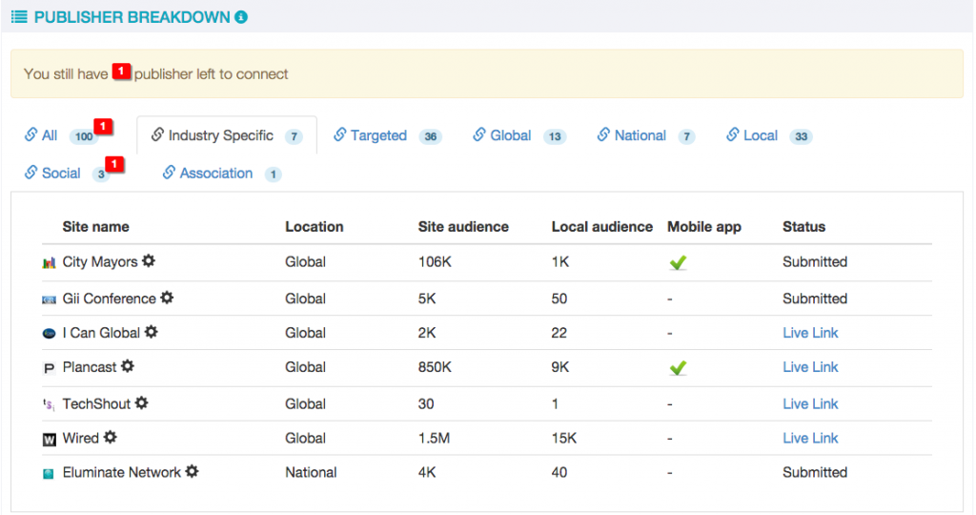This screenshot has width=976, height=515.
Task: Click the 1.5M site audience value
Action: [434, 438]
